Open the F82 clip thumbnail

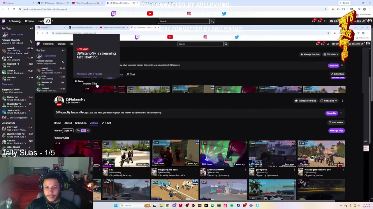126,153
